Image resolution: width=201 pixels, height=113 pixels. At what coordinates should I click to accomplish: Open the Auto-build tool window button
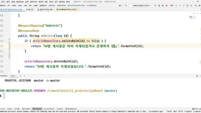click(x=49, y=109)
